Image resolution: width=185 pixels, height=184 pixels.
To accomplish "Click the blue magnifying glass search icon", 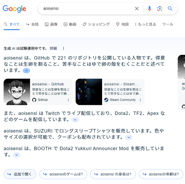I will click(x=170, y=8).
